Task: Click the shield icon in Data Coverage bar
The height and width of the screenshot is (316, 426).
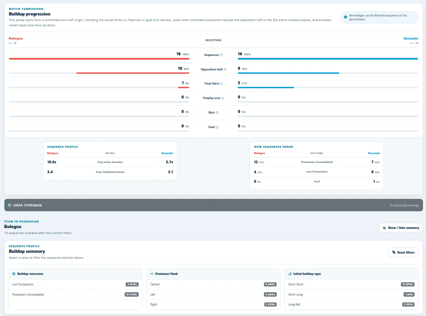Action: [x=10, y=205]
